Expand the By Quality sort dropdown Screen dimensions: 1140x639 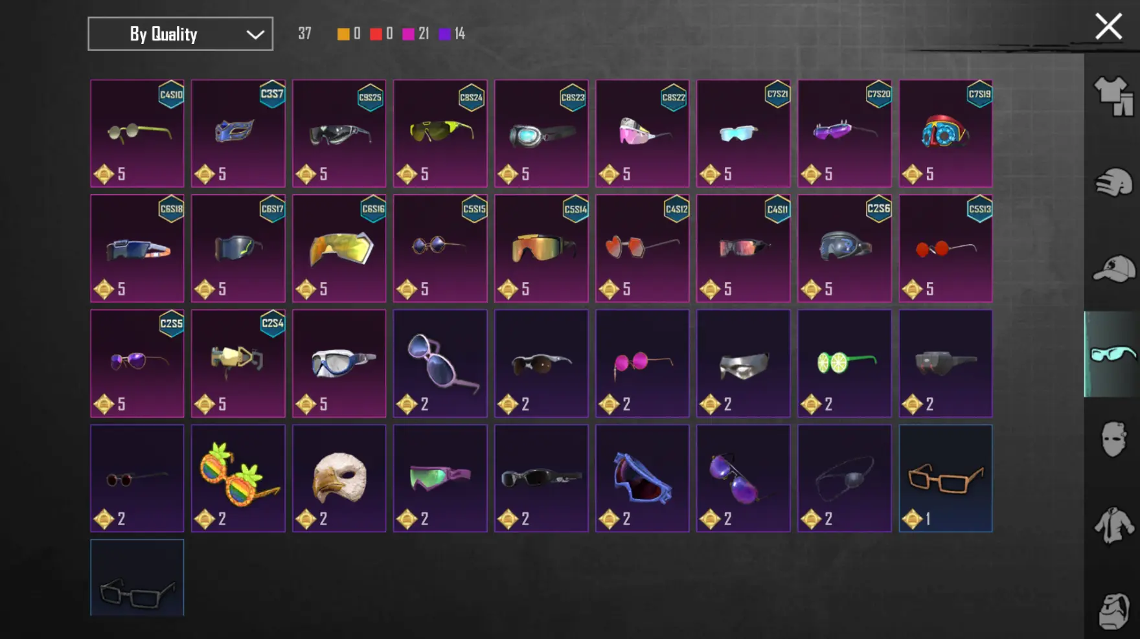(x=180, y=34)
